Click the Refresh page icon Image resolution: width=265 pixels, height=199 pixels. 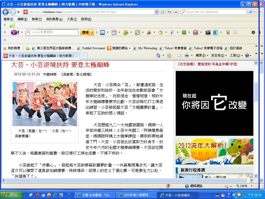169,12
